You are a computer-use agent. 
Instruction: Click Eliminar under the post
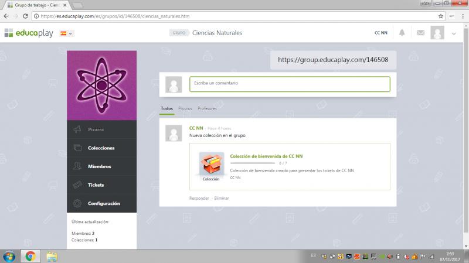(222, 198)
